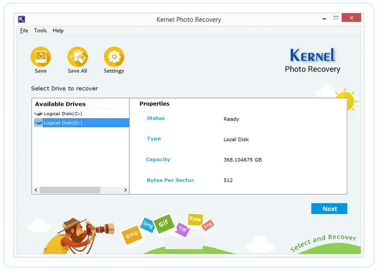The image size is (382, 272).
Task: Click the "Bytes Per Sector" property label
Action: pos(170,180)
